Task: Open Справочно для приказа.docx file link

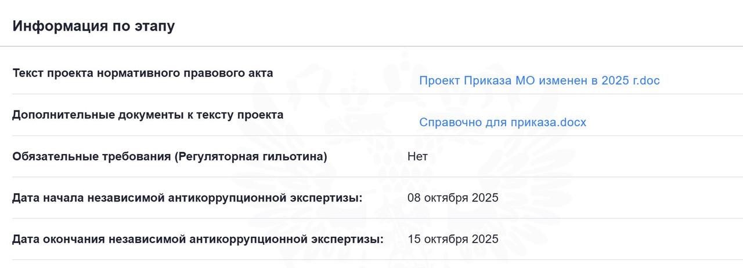Action: coord(503,122)
